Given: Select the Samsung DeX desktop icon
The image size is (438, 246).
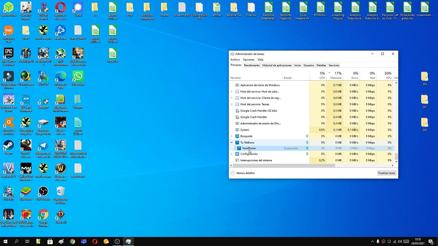Looking at the screenshot, I should [x=9, y=34].
